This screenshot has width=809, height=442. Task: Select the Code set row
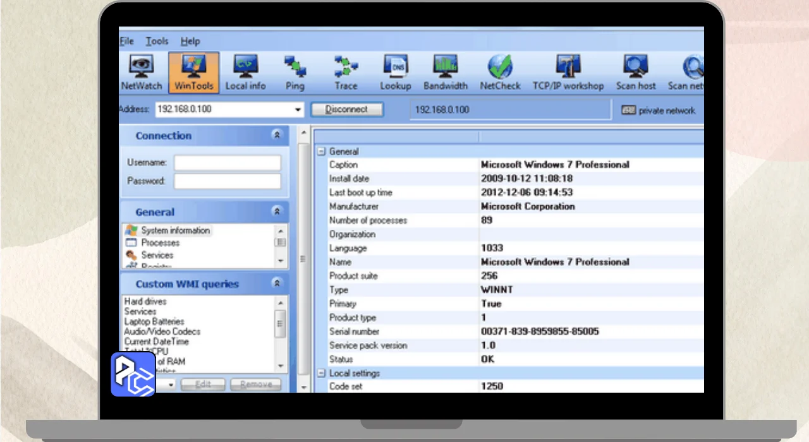[509, 386]
